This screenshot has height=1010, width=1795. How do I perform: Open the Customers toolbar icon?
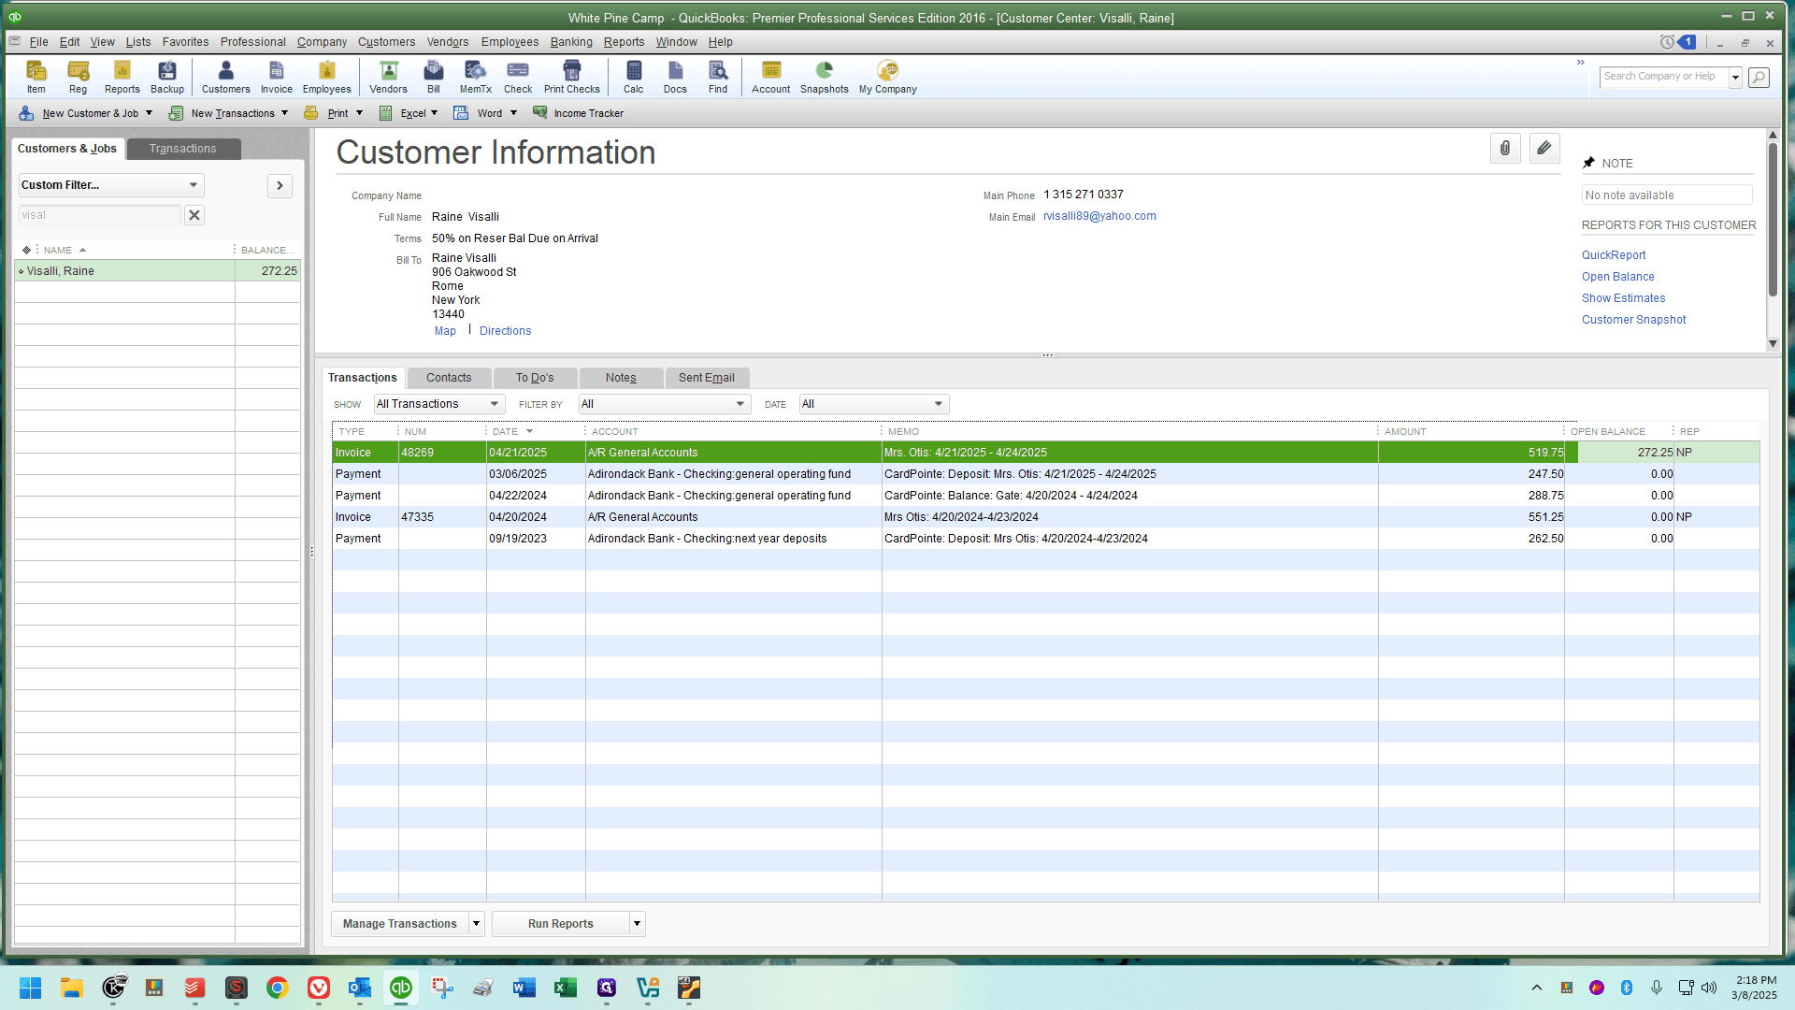tap(226, 77)
